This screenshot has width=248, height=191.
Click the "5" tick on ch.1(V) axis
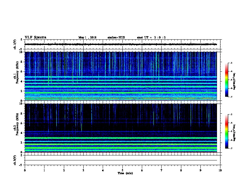pos(22,40)
